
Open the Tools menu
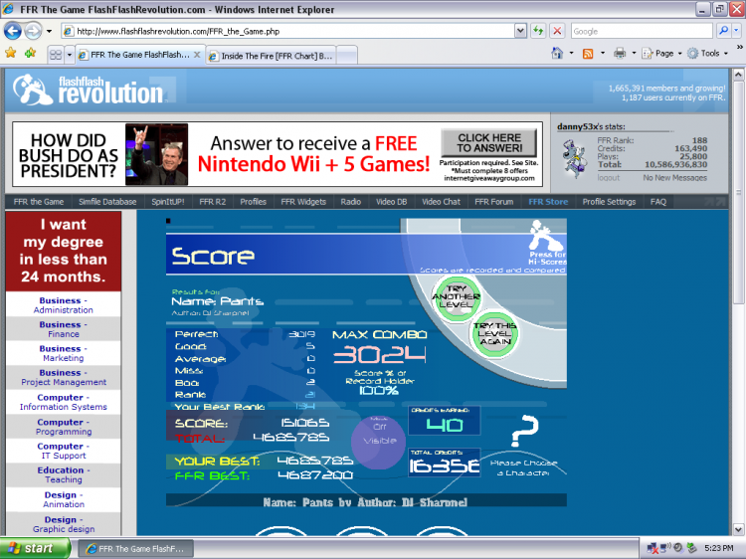pos(708,54)
